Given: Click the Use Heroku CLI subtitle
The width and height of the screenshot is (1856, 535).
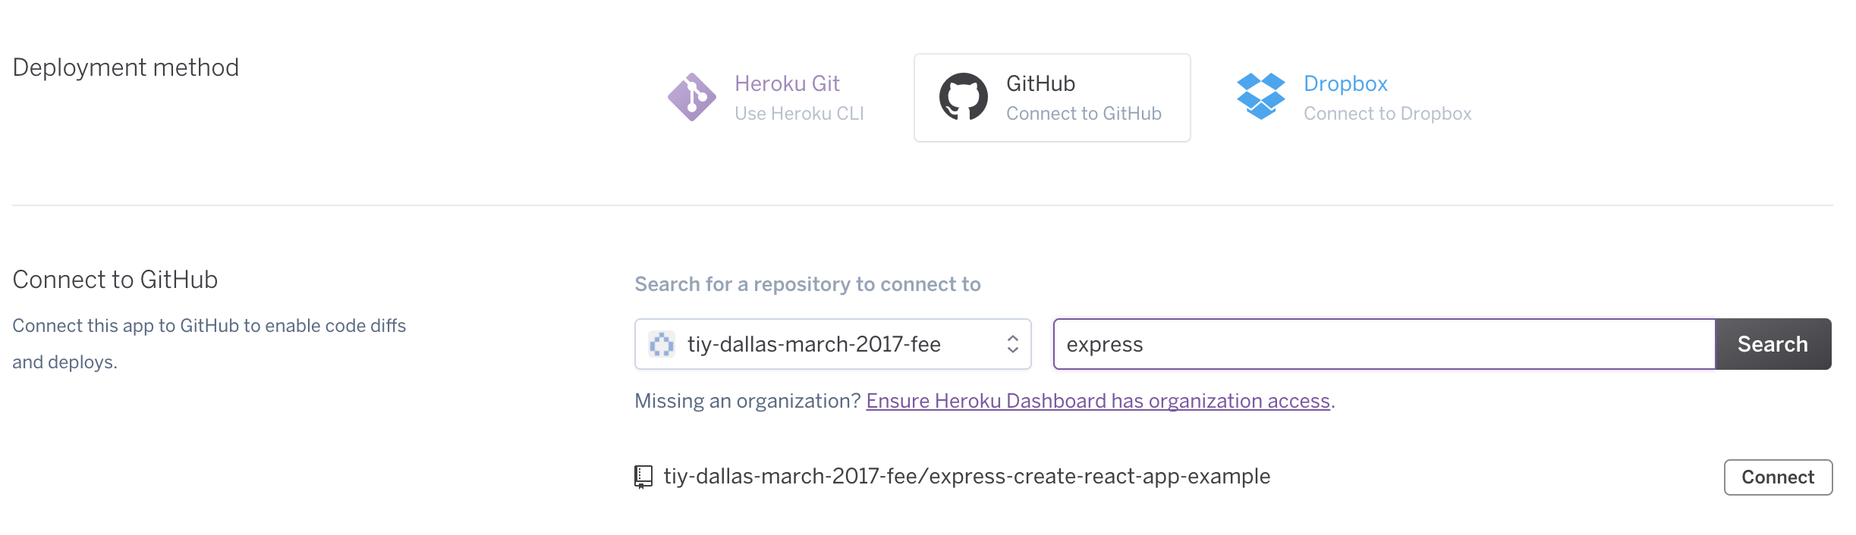Looking at the screenshot, I should (799, 114).
